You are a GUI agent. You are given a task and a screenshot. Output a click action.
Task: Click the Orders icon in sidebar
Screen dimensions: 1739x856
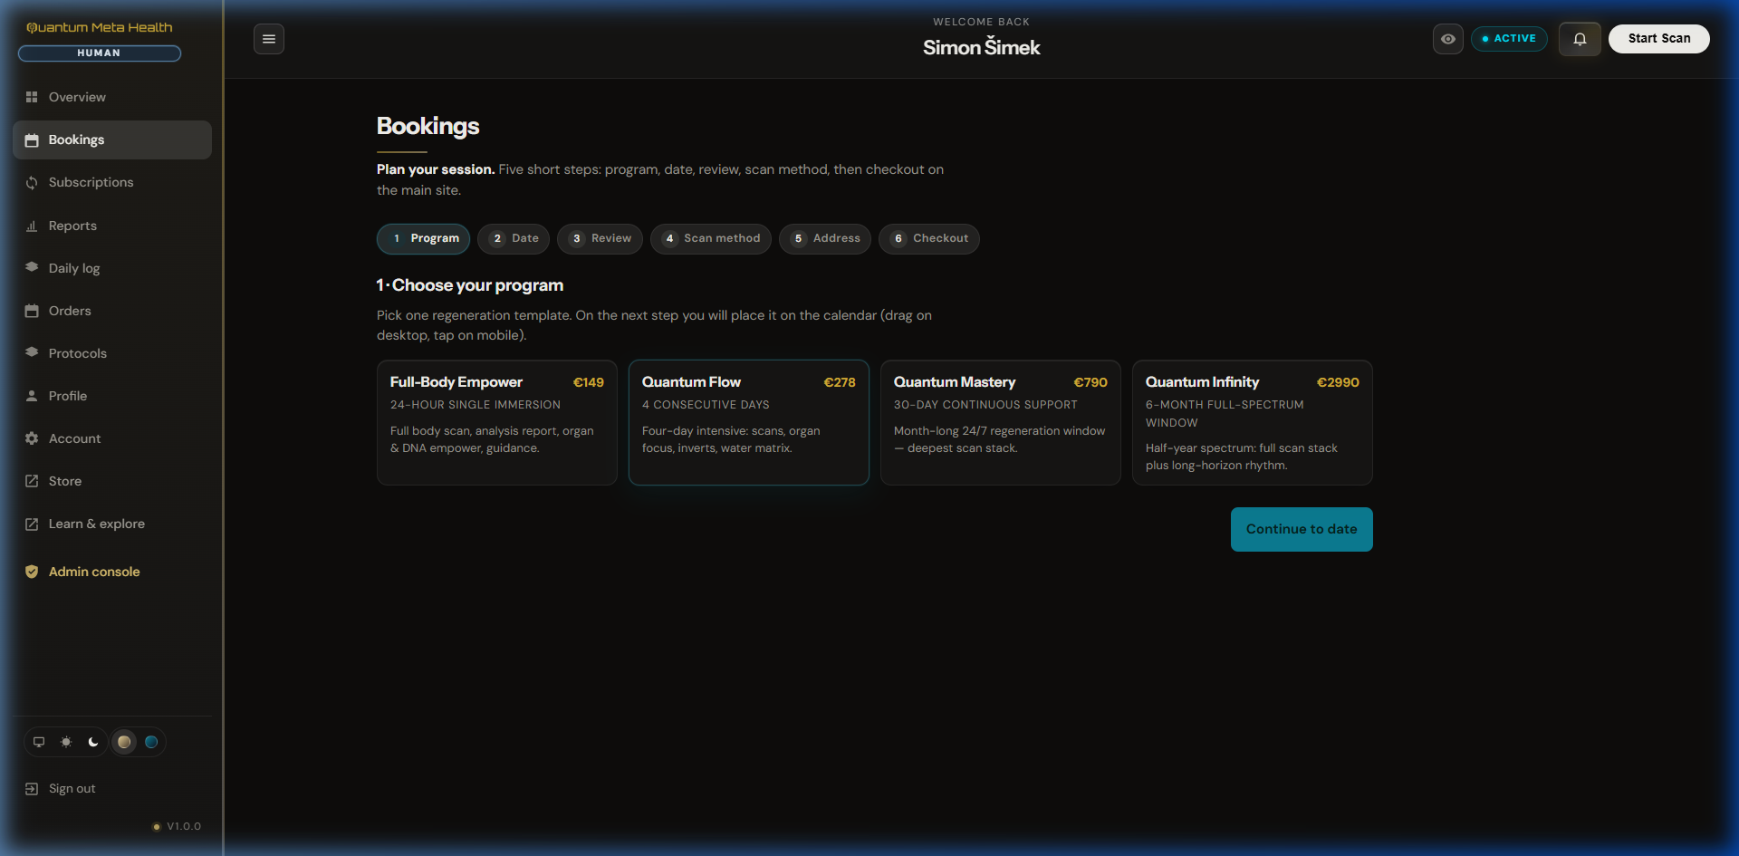pyautogui.click(x=32, y=311)
